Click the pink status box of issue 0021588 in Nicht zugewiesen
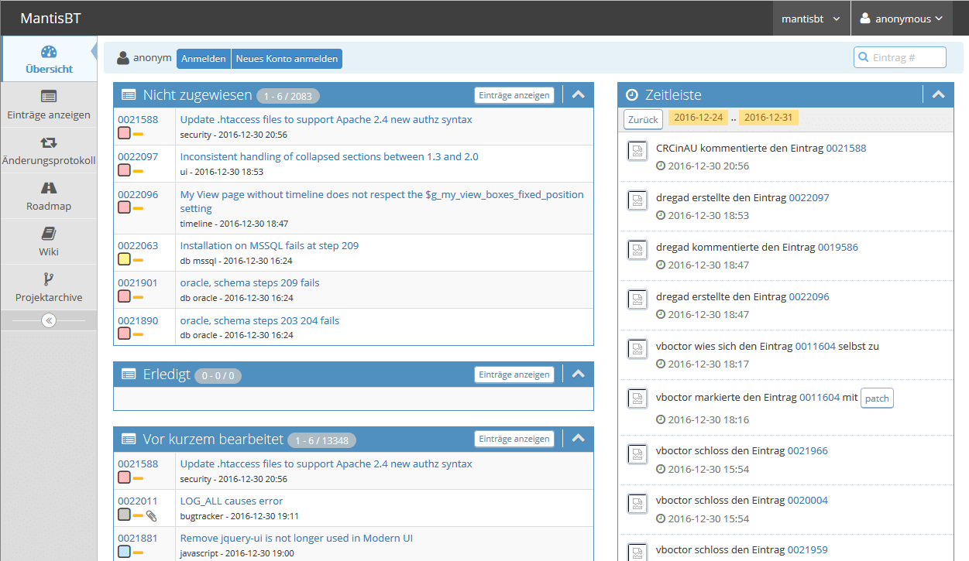 [124, 134]
